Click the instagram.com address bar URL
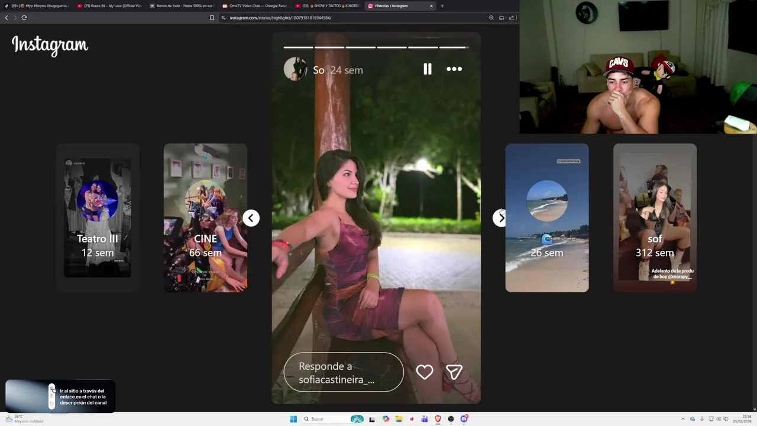The width and height of the screenshot is (757, 426). pyautogui.click(x=280, y=18)
